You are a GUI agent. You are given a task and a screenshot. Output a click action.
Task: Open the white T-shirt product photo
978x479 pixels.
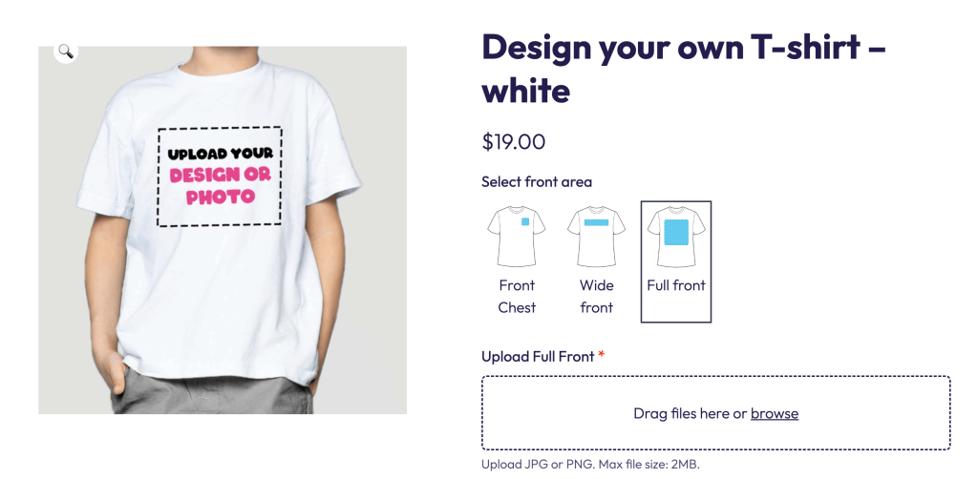coord(223,230)
